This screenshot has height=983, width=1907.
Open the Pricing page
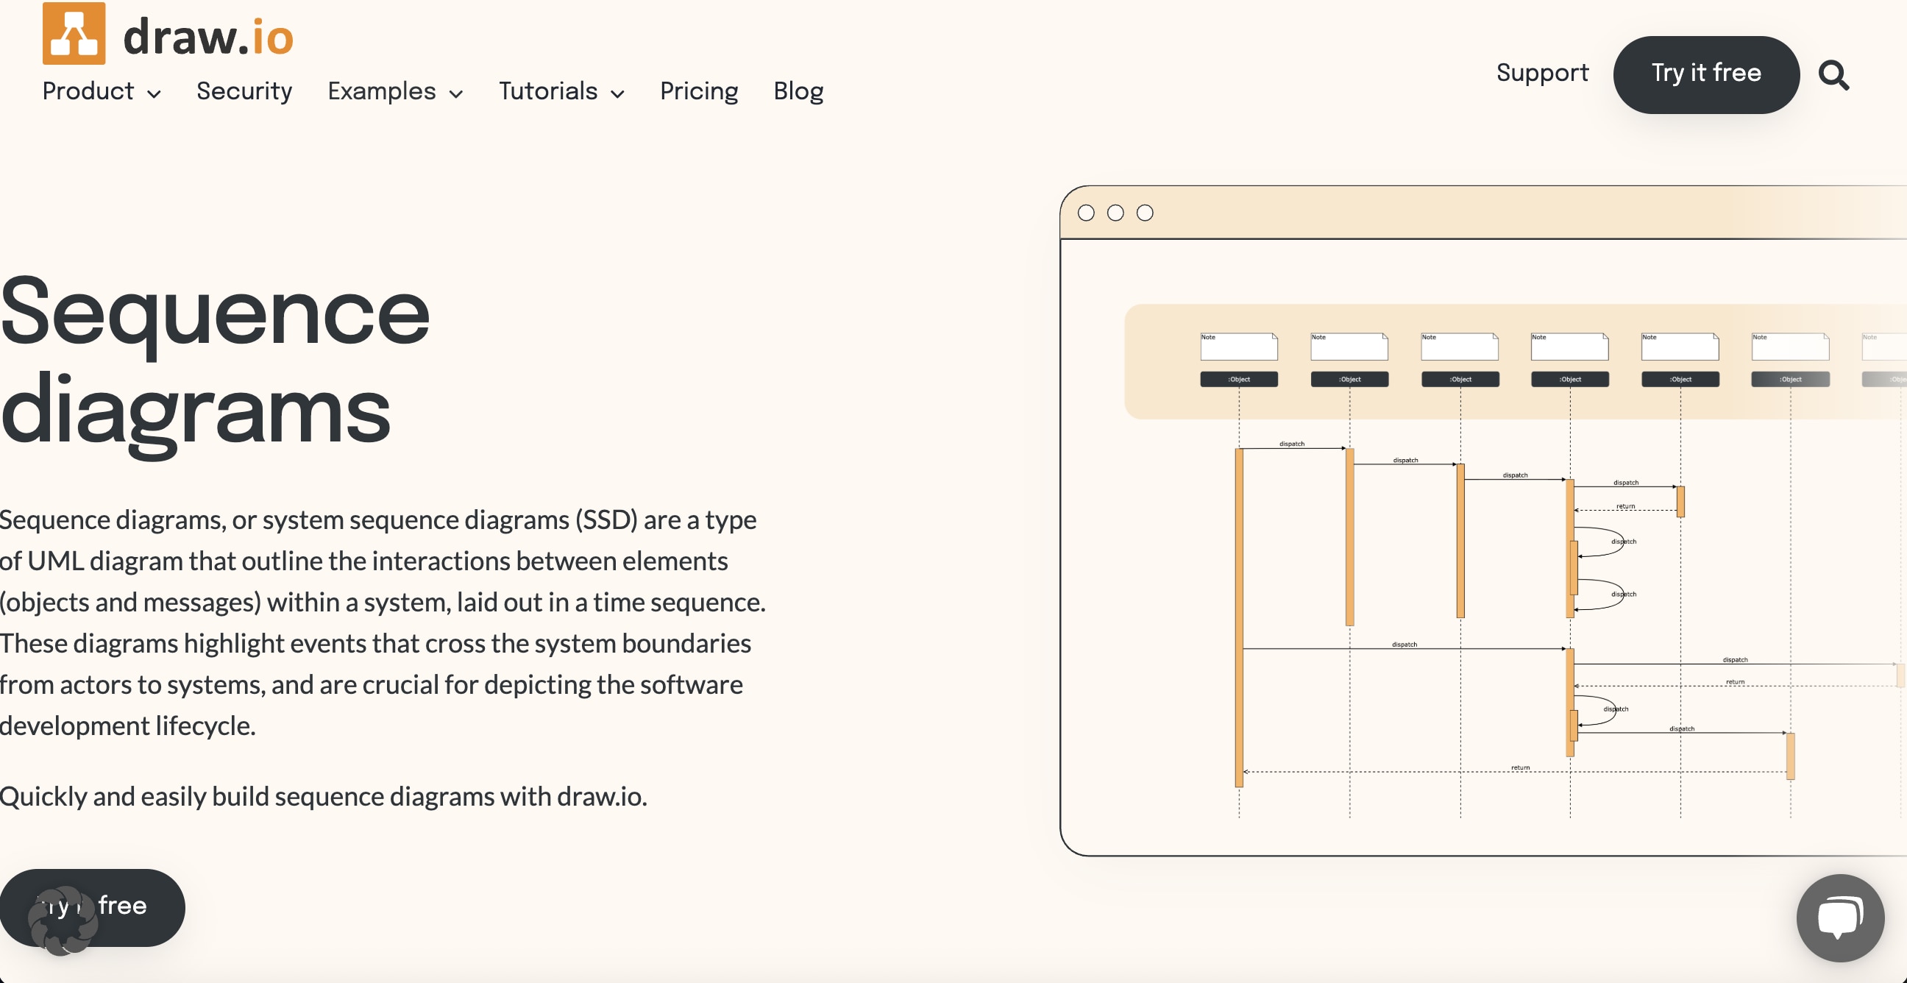(x=699, y=91)
